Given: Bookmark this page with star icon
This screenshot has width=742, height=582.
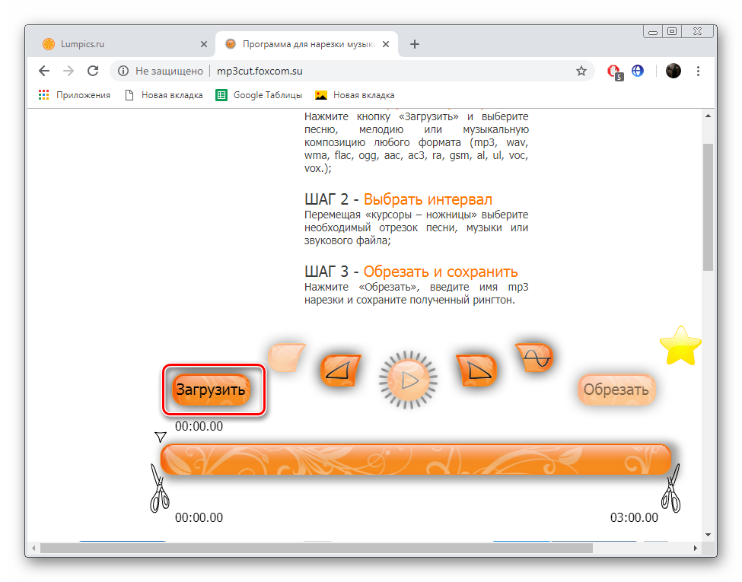Looking at the screenshot, I should click(581, 71).
